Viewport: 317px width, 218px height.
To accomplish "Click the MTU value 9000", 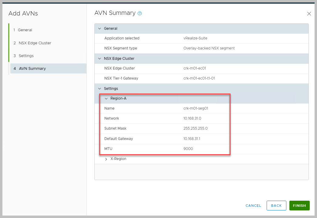I will (x=188, y=149).
